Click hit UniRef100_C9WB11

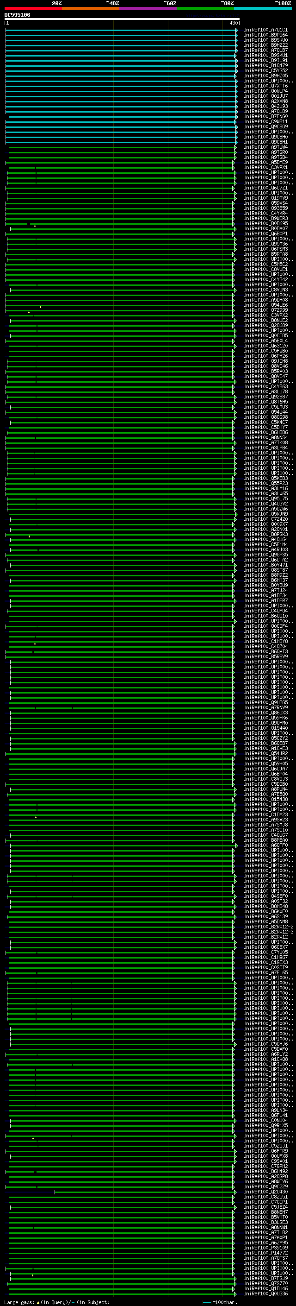click(265, 122)
